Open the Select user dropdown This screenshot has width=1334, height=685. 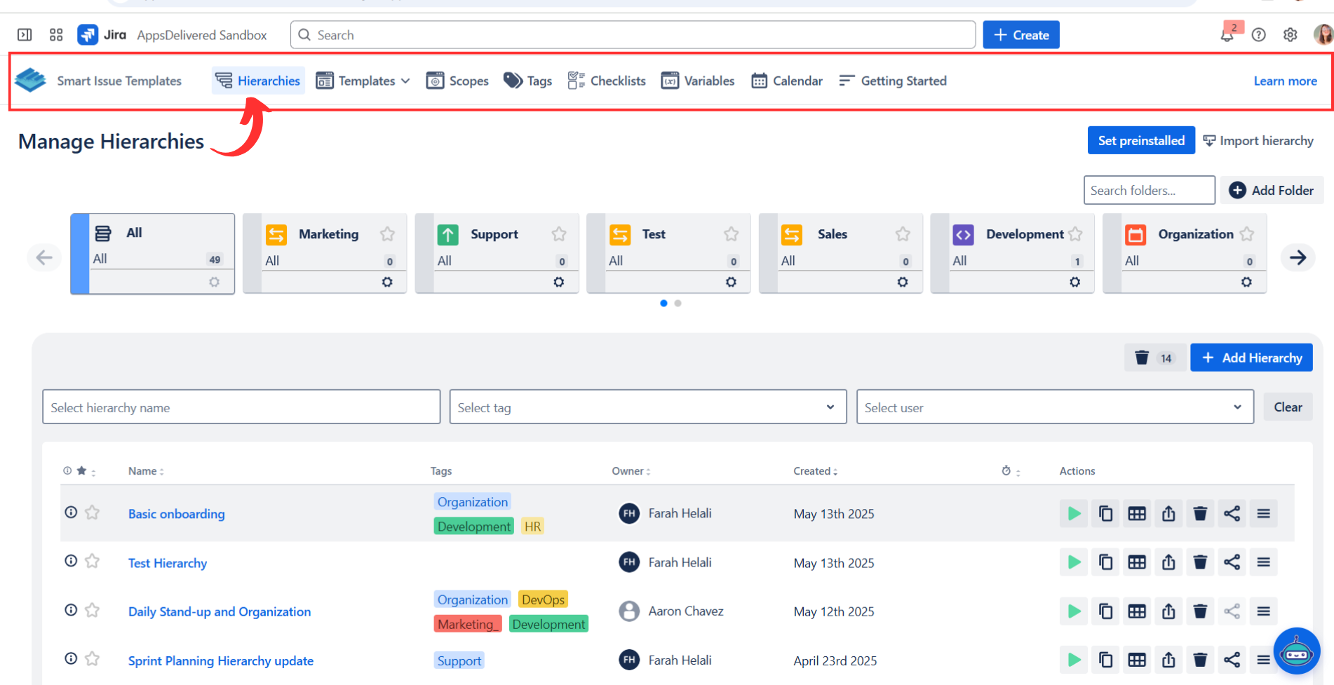pos(1054,407)
